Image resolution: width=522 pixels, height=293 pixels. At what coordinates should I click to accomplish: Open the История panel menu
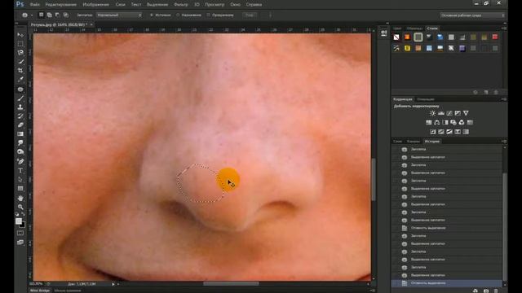click(504, 141)
